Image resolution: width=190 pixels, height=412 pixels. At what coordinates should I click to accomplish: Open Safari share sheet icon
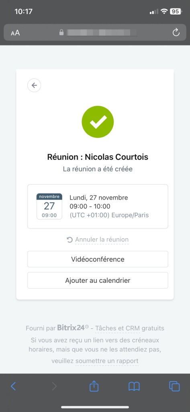[94, 386]
